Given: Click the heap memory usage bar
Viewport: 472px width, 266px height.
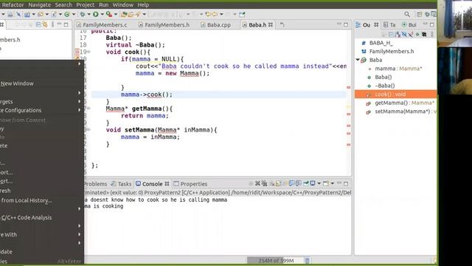Looking at the screenshot, I should (275, 260).
